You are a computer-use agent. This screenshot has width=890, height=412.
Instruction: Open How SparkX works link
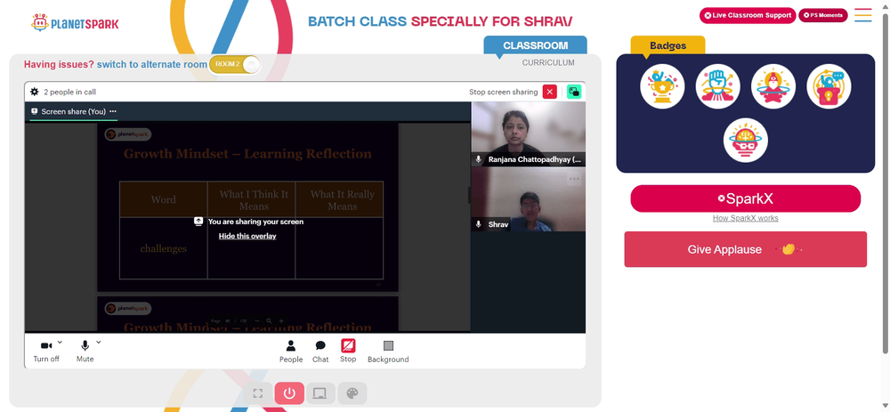pyautogui.click(x=746, y=218)
